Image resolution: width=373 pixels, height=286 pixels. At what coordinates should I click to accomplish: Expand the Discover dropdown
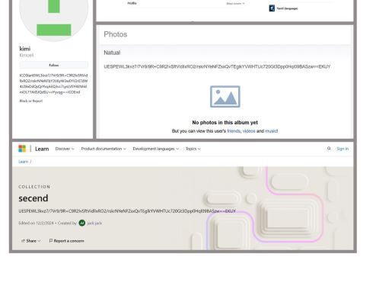65,149
